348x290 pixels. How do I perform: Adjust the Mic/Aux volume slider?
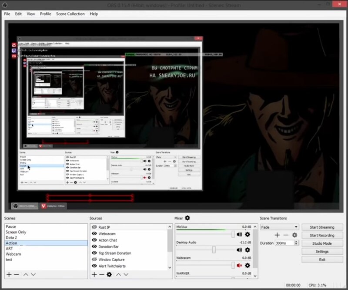[x=233, y=234]
